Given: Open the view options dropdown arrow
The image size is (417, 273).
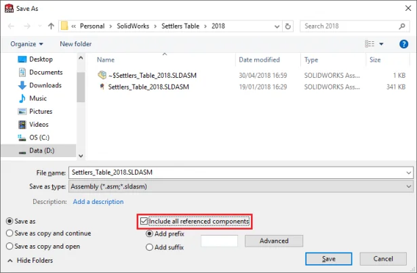Looking at the screenshot, I should 382,44.
